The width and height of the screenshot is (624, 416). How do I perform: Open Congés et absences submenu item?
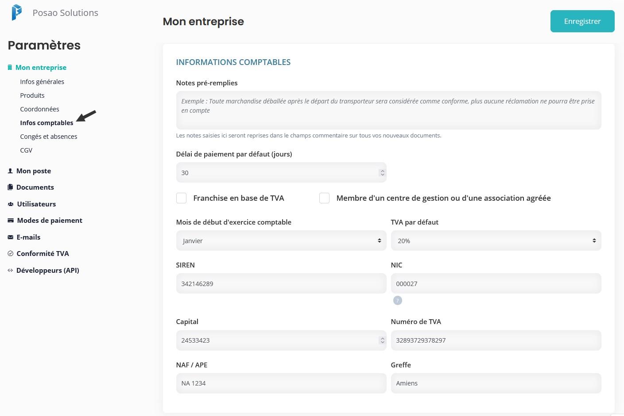[x=49, y=137]
